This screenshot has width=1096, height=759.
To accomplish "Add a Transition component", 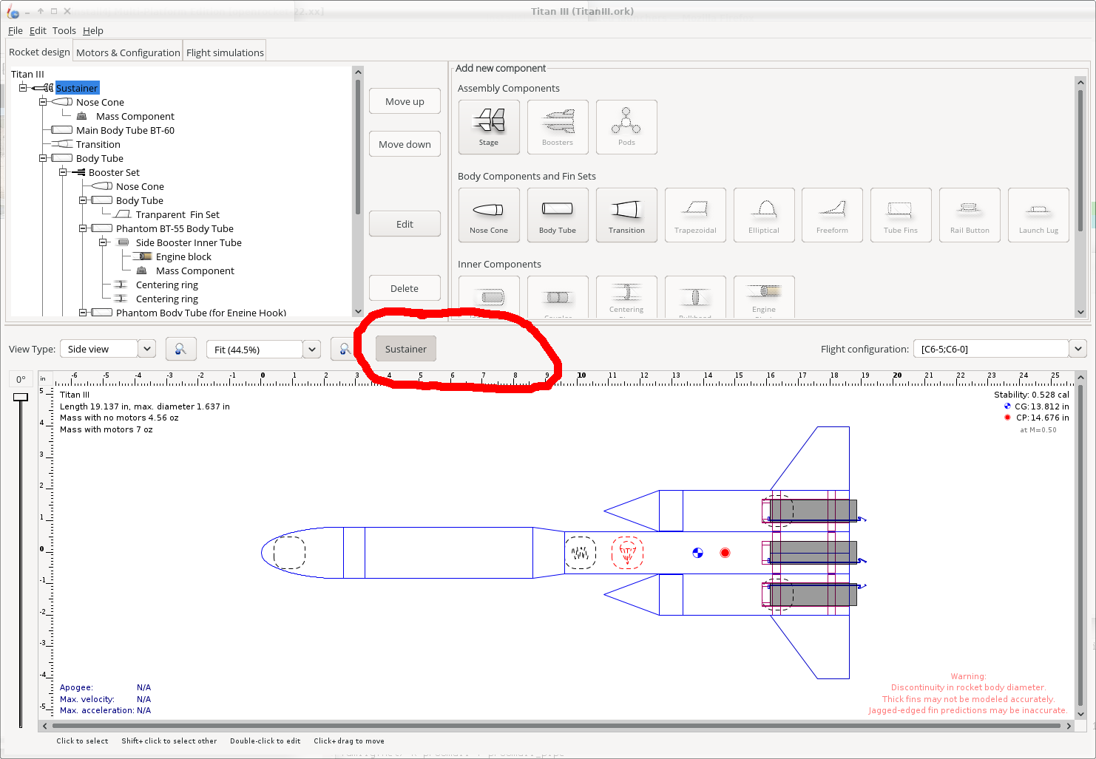I will [626, 215].
